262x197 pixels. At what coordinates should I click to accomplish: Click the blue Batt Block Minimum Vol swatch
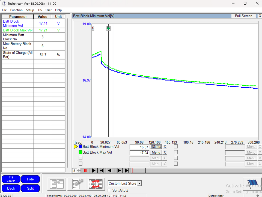[80, 147]
